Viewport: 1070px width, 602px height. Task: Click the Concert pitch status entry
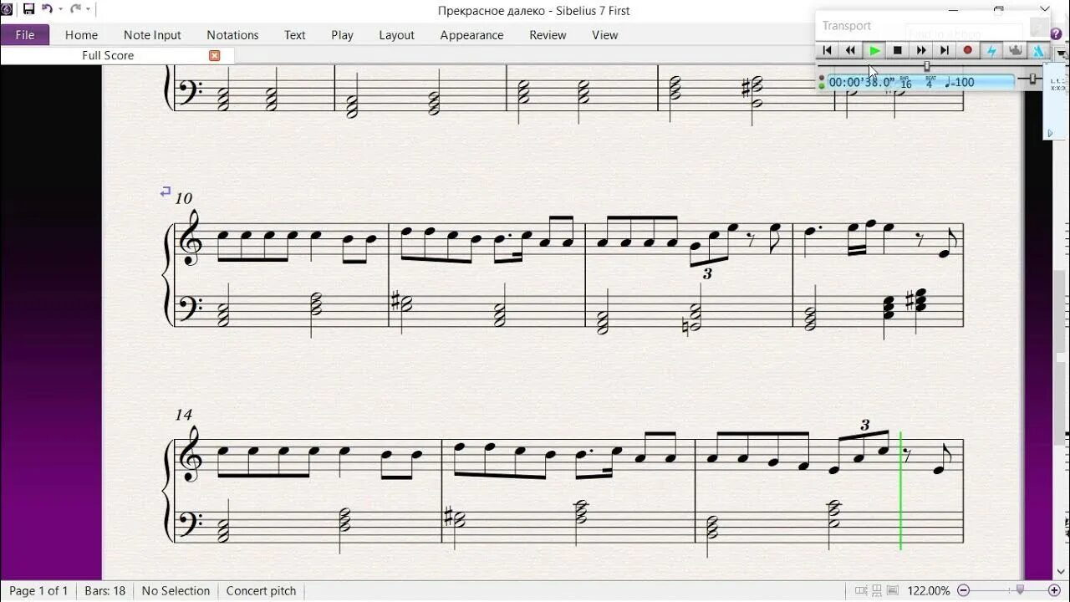[x=261, y=590]
